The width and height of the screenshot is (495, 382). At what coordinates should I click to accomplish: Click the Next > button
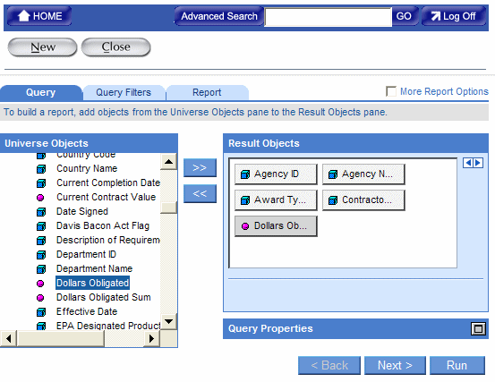point(395,365)
